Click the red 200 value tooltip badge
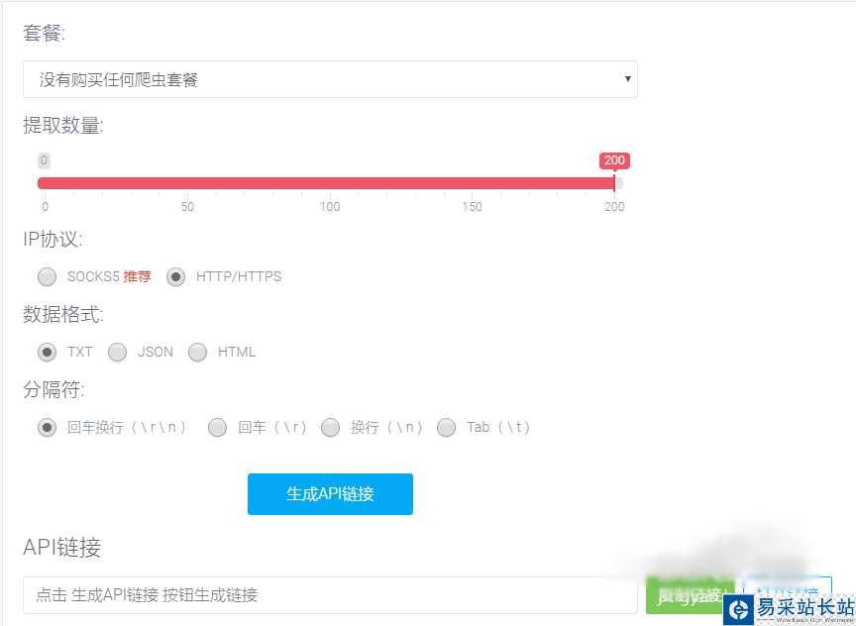 (614, 160)
